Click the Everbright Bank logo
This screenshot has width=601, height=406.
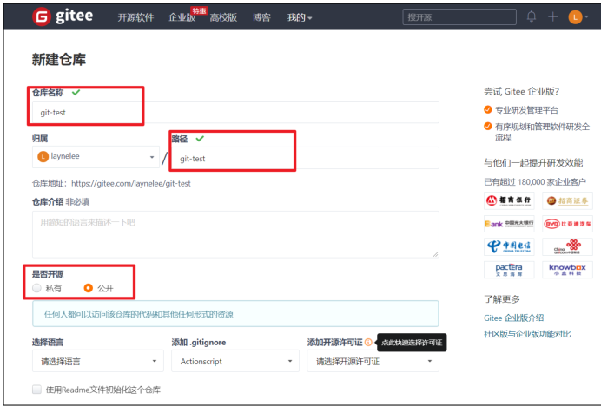(x=509, y=224)
